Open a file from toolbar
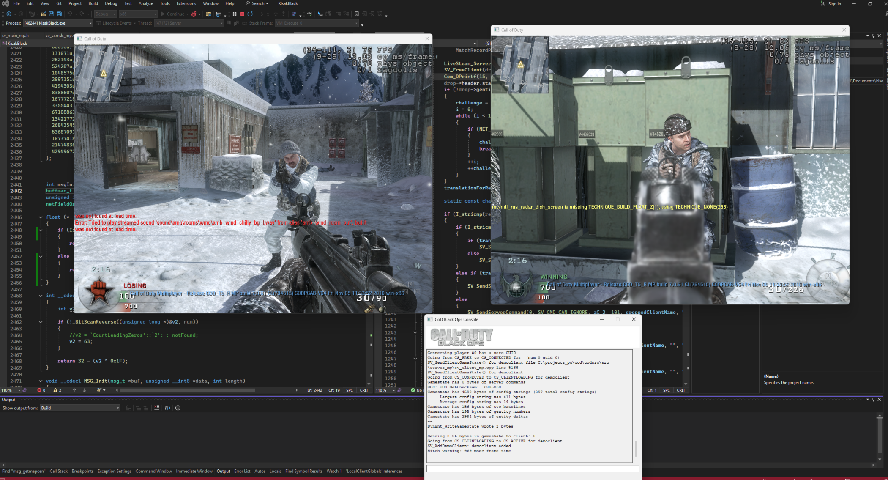Image resolution: width=888 pixels, height=480 pixels. point(44,14)
